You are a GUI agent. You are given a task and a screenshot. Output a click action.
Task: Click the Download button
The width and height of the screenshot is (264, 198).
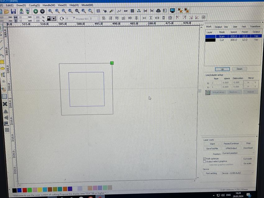tap(248, 148)
